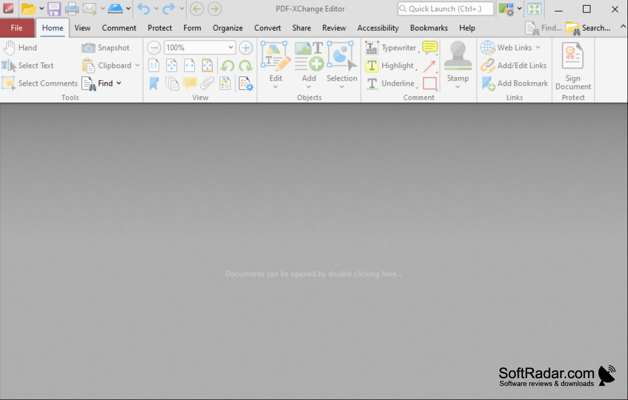628x400 pixels.
Task: Select the Select Comments tool
Action: [x=40, y=83]
